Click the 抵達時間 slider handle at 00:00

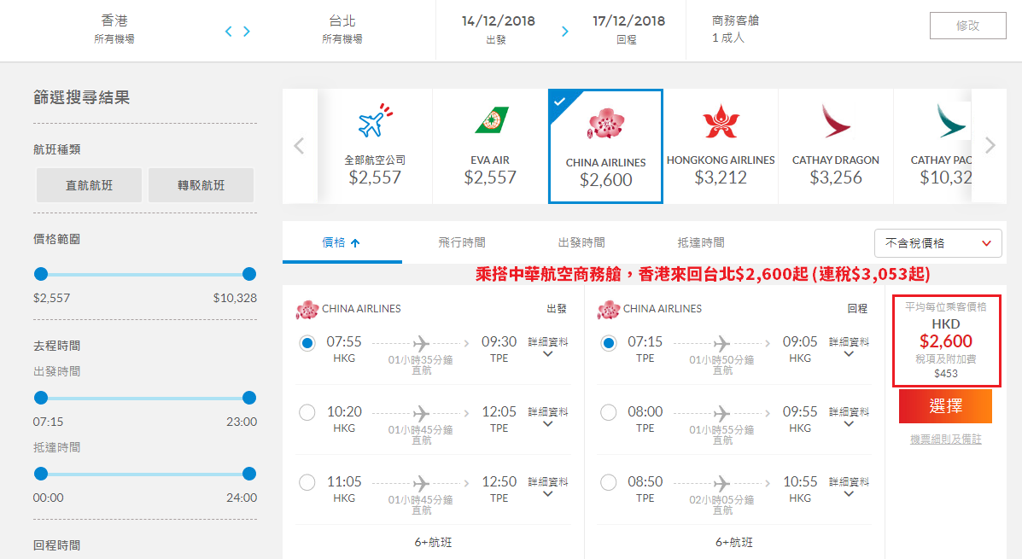click(41, 475)
